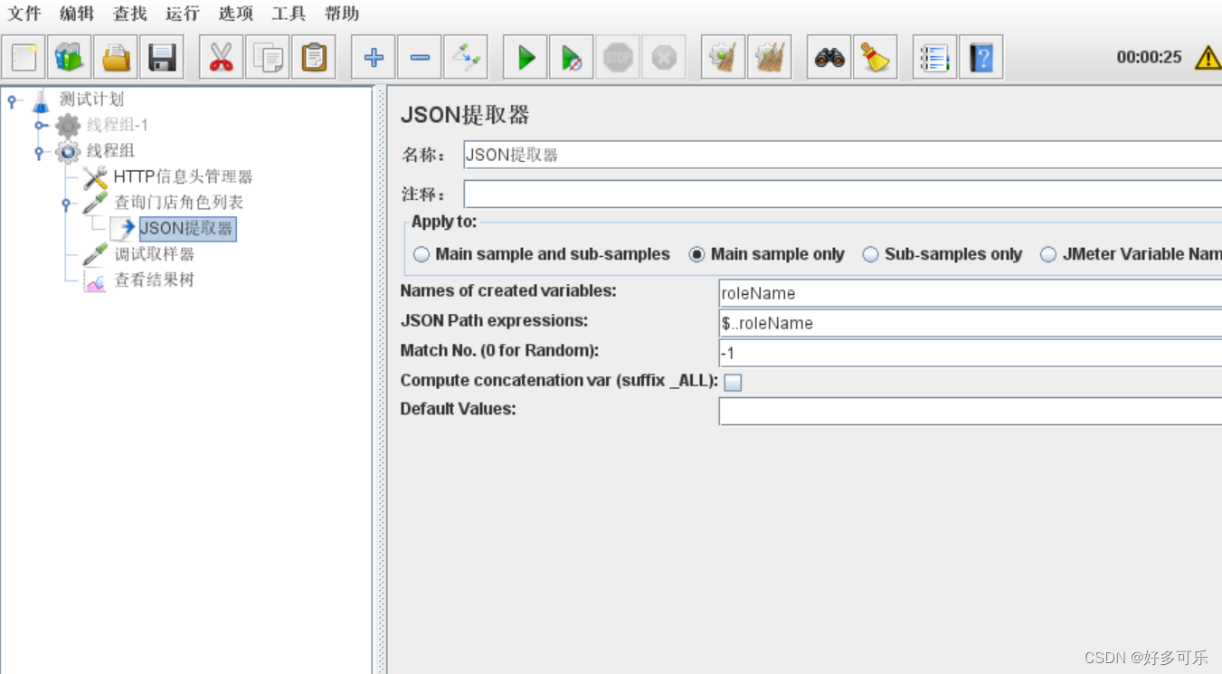
Task: Click the New test plan icon
Action: pyautogui.click(x=24, y=58)
